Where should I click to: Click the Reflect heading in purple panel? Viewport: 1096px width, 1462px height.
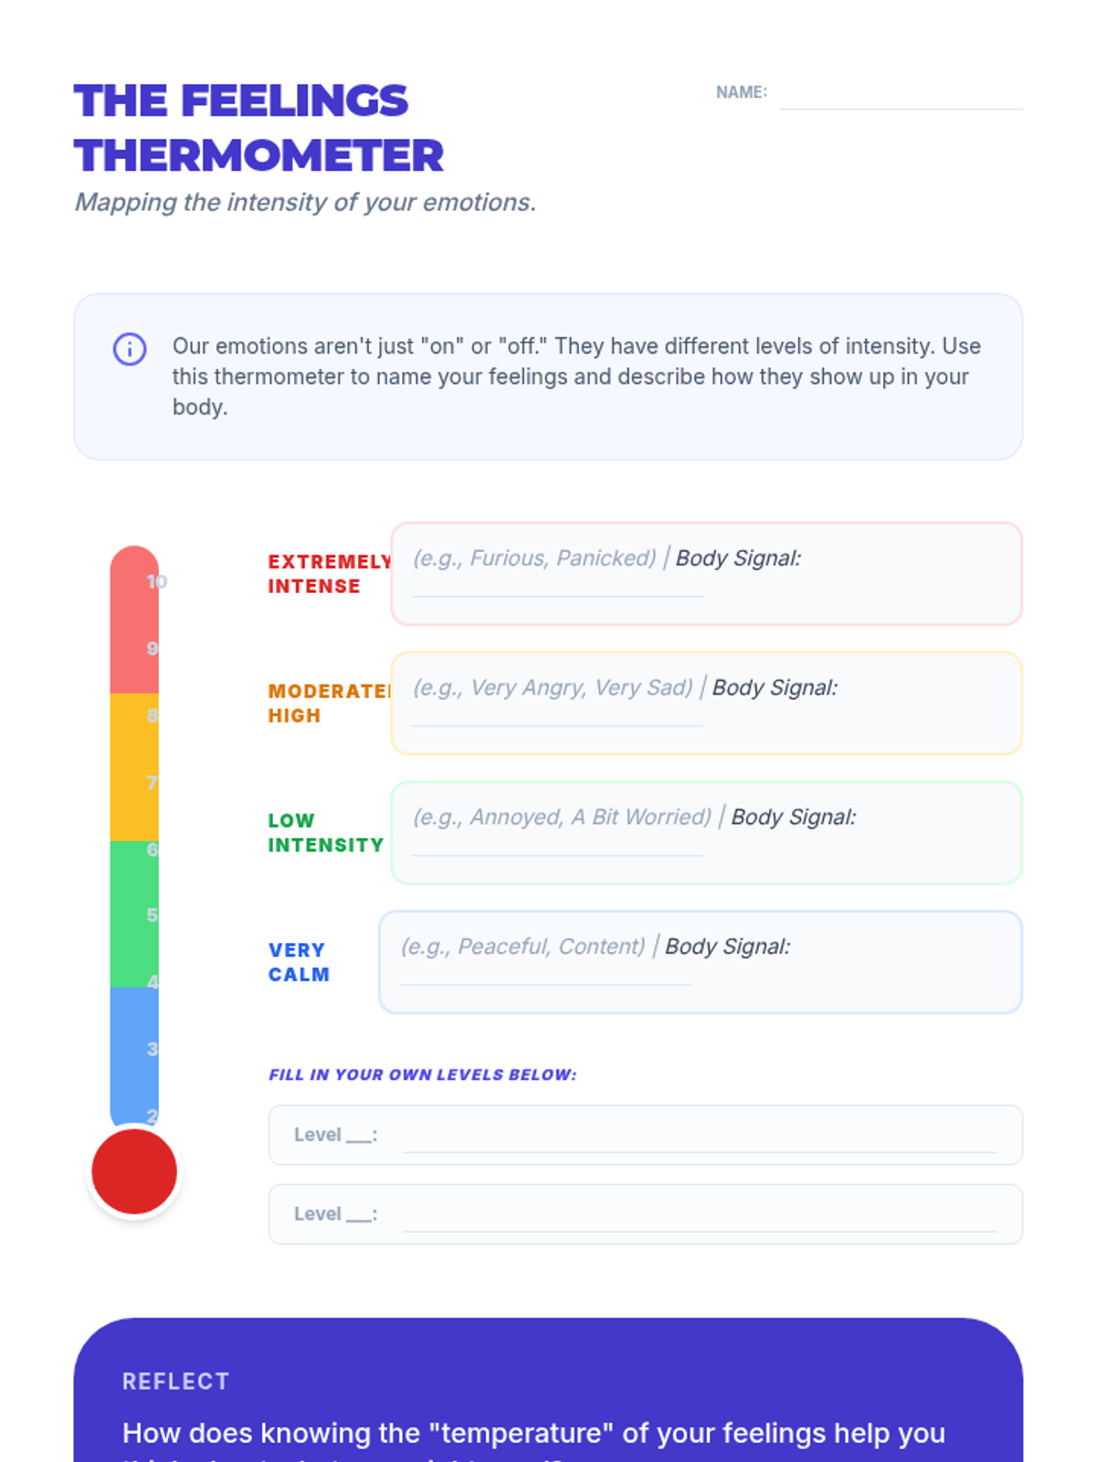[175, 1382]
